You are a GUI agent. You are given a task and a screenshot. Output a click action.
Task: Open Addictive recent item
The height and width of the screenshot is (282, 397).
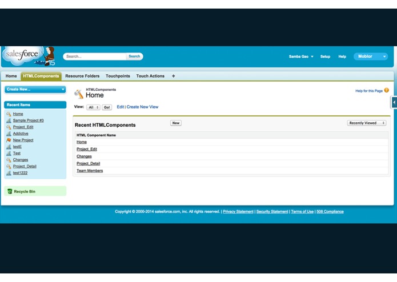[21, 134]
